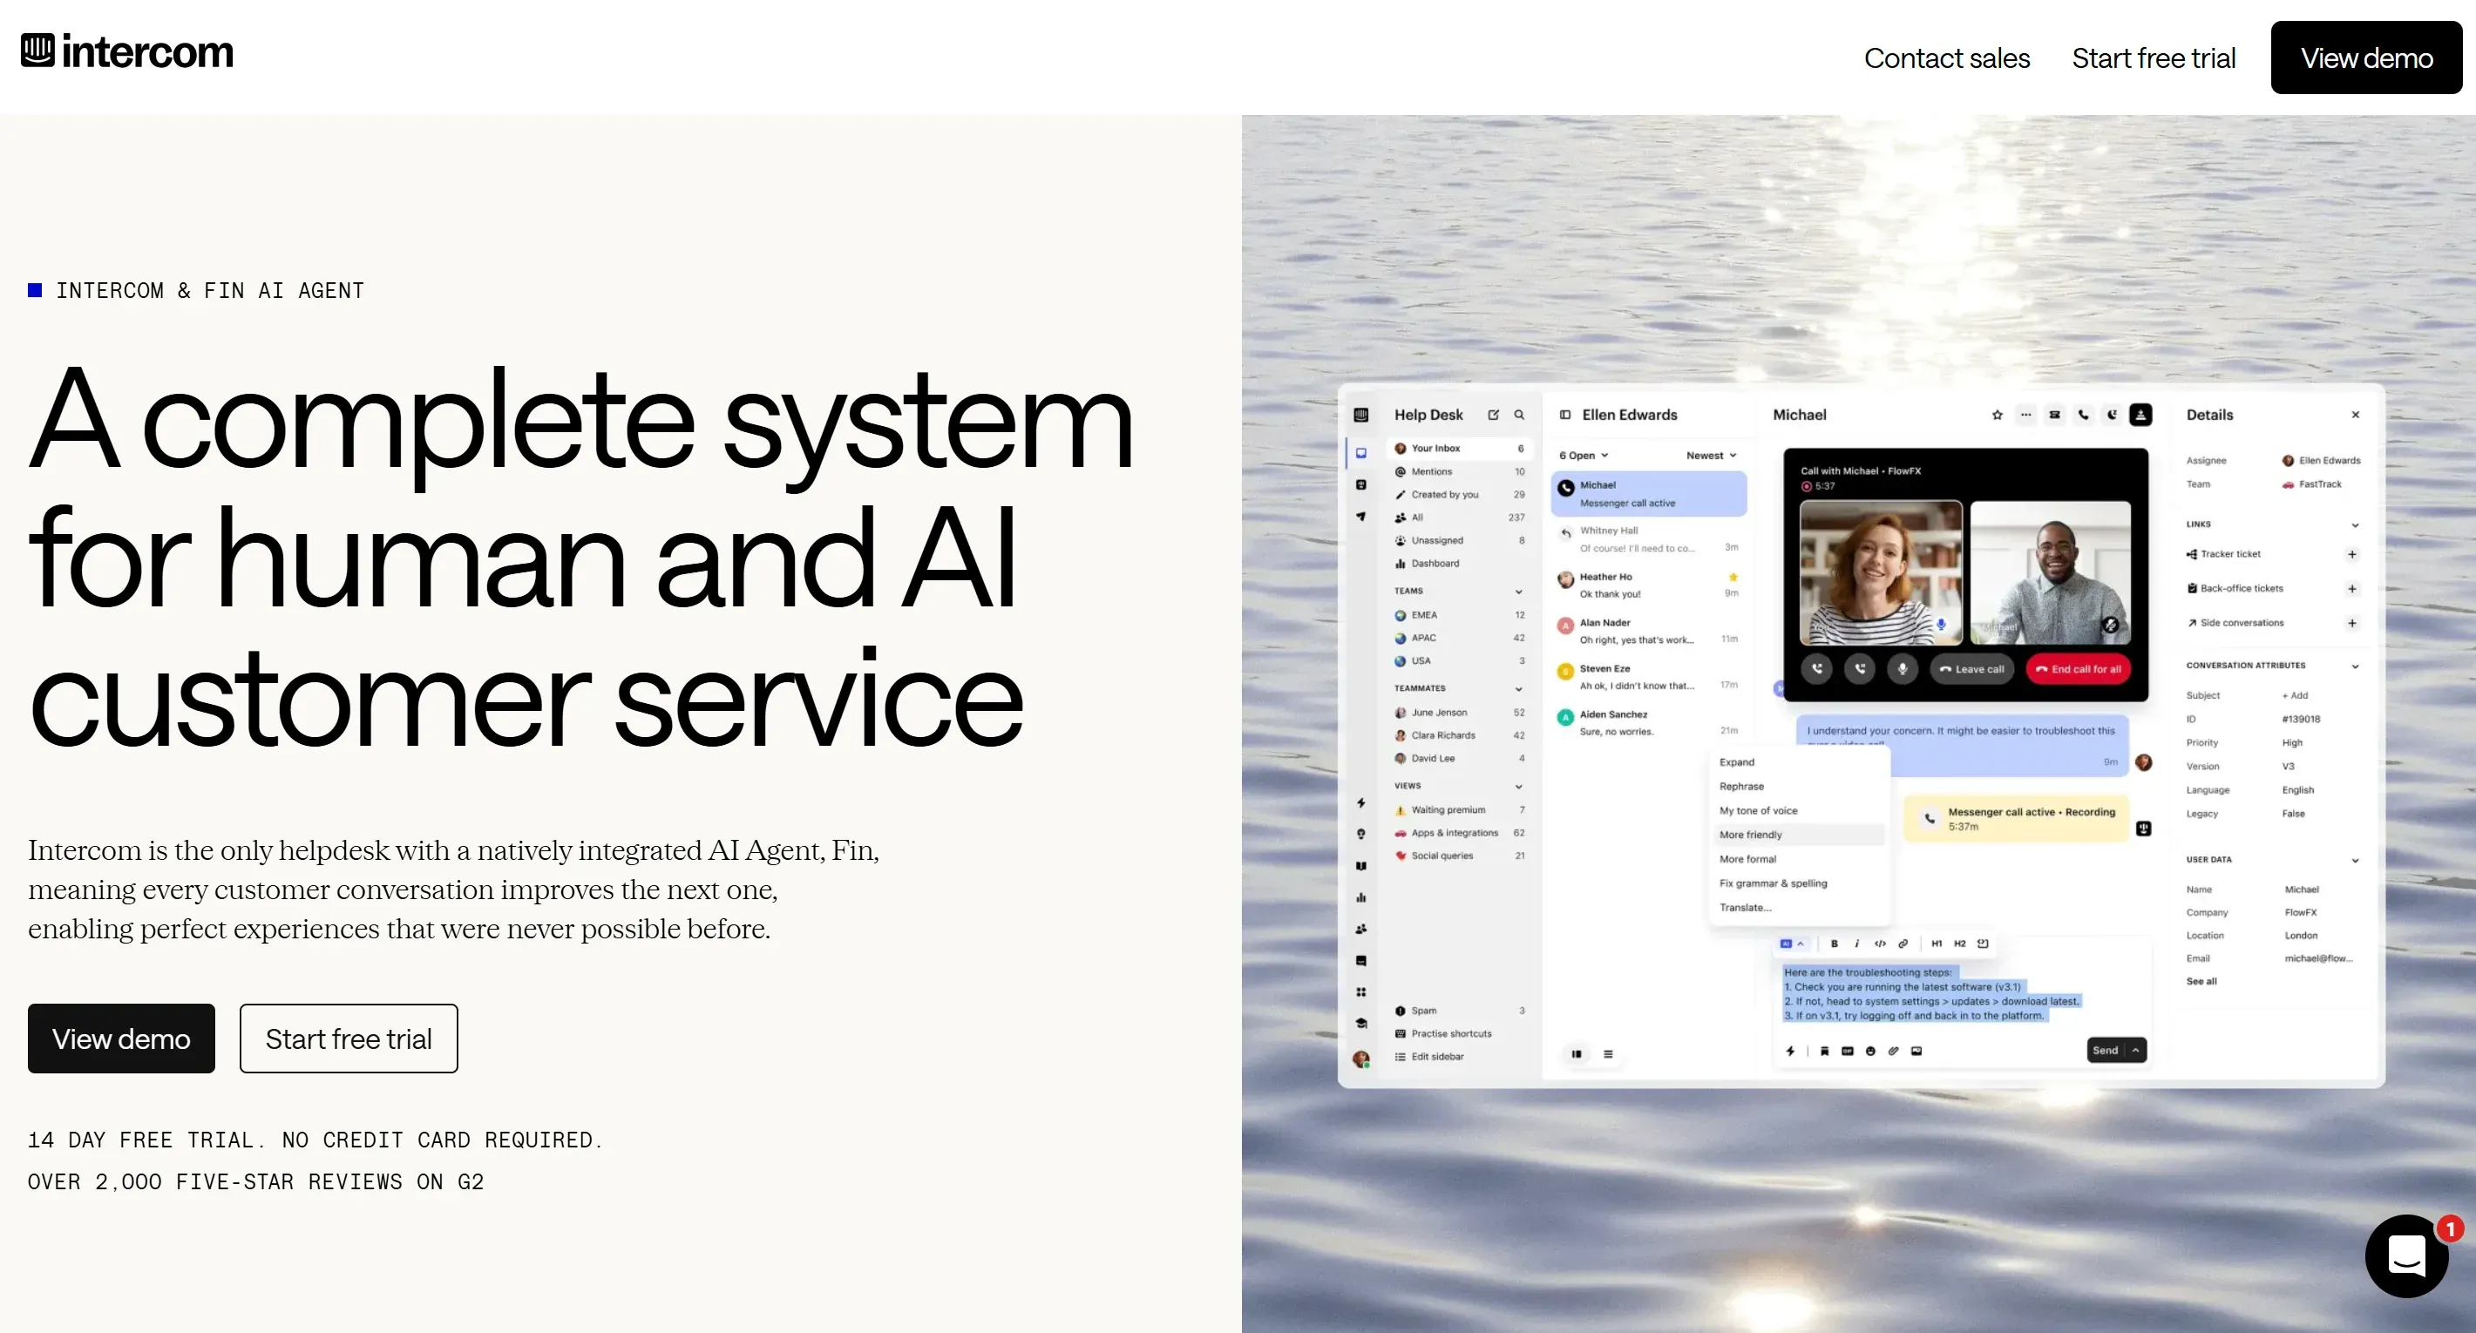This screenshot has height=1333, width=2476.
Task: Apply H1 heading in composer toolbar
Action: click(x=1937, y=944)
